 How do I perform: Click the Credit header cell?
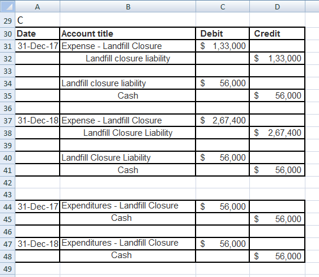(x=277, y=34)
